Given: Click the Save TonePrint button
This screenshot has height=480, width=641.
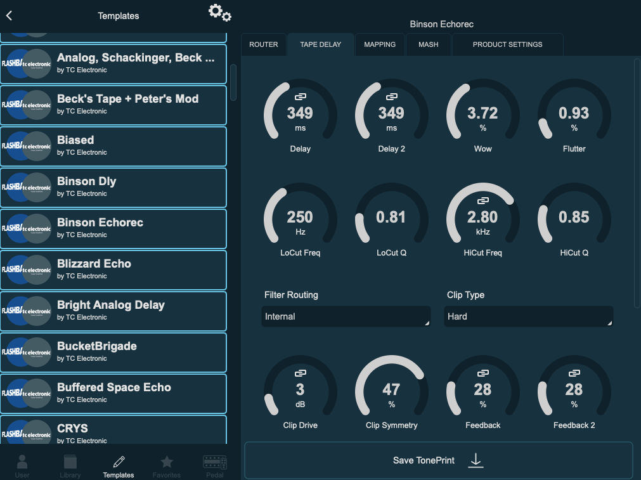Looking at the screenshot, I should (x=439, y=460).
